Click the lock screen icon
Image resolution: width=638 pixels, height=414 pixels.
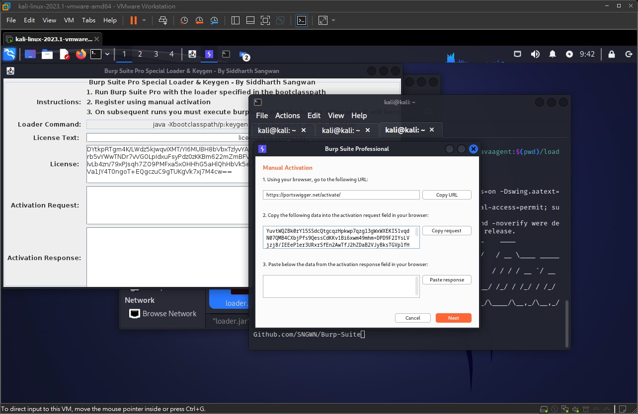[x=612, y=54]
